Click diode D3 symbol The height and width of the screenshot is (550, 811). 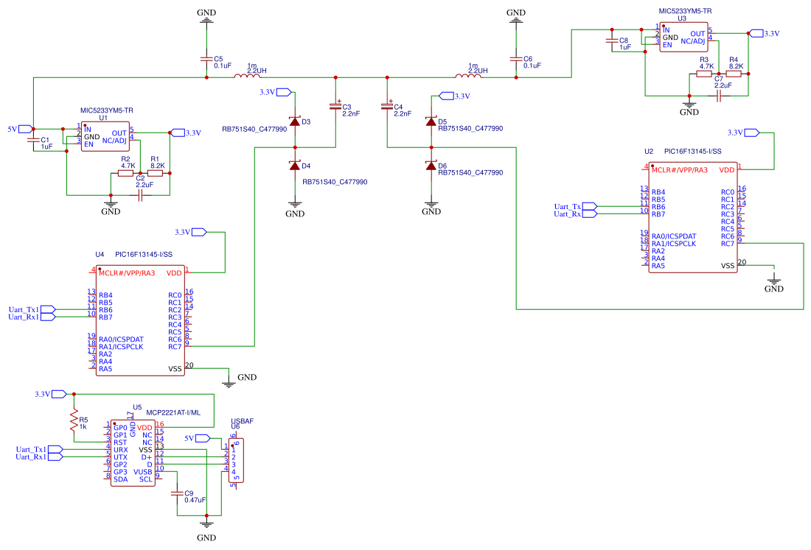[295, 122]
